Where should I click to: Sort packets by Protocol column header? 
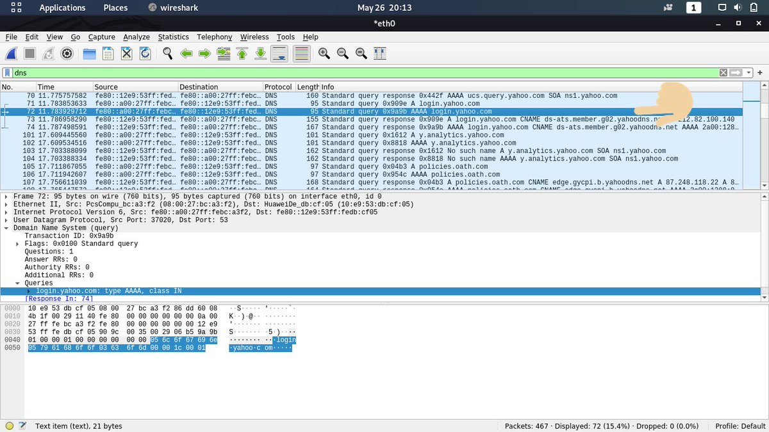point(279,86)
